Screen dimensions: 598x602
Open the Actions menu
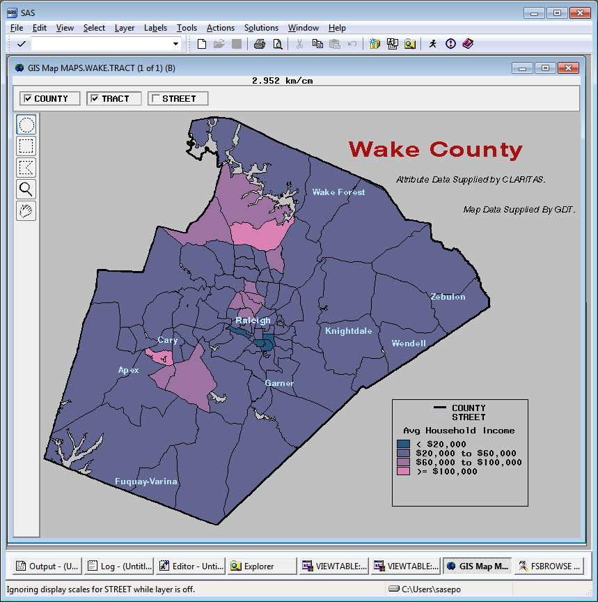(220, 28)
